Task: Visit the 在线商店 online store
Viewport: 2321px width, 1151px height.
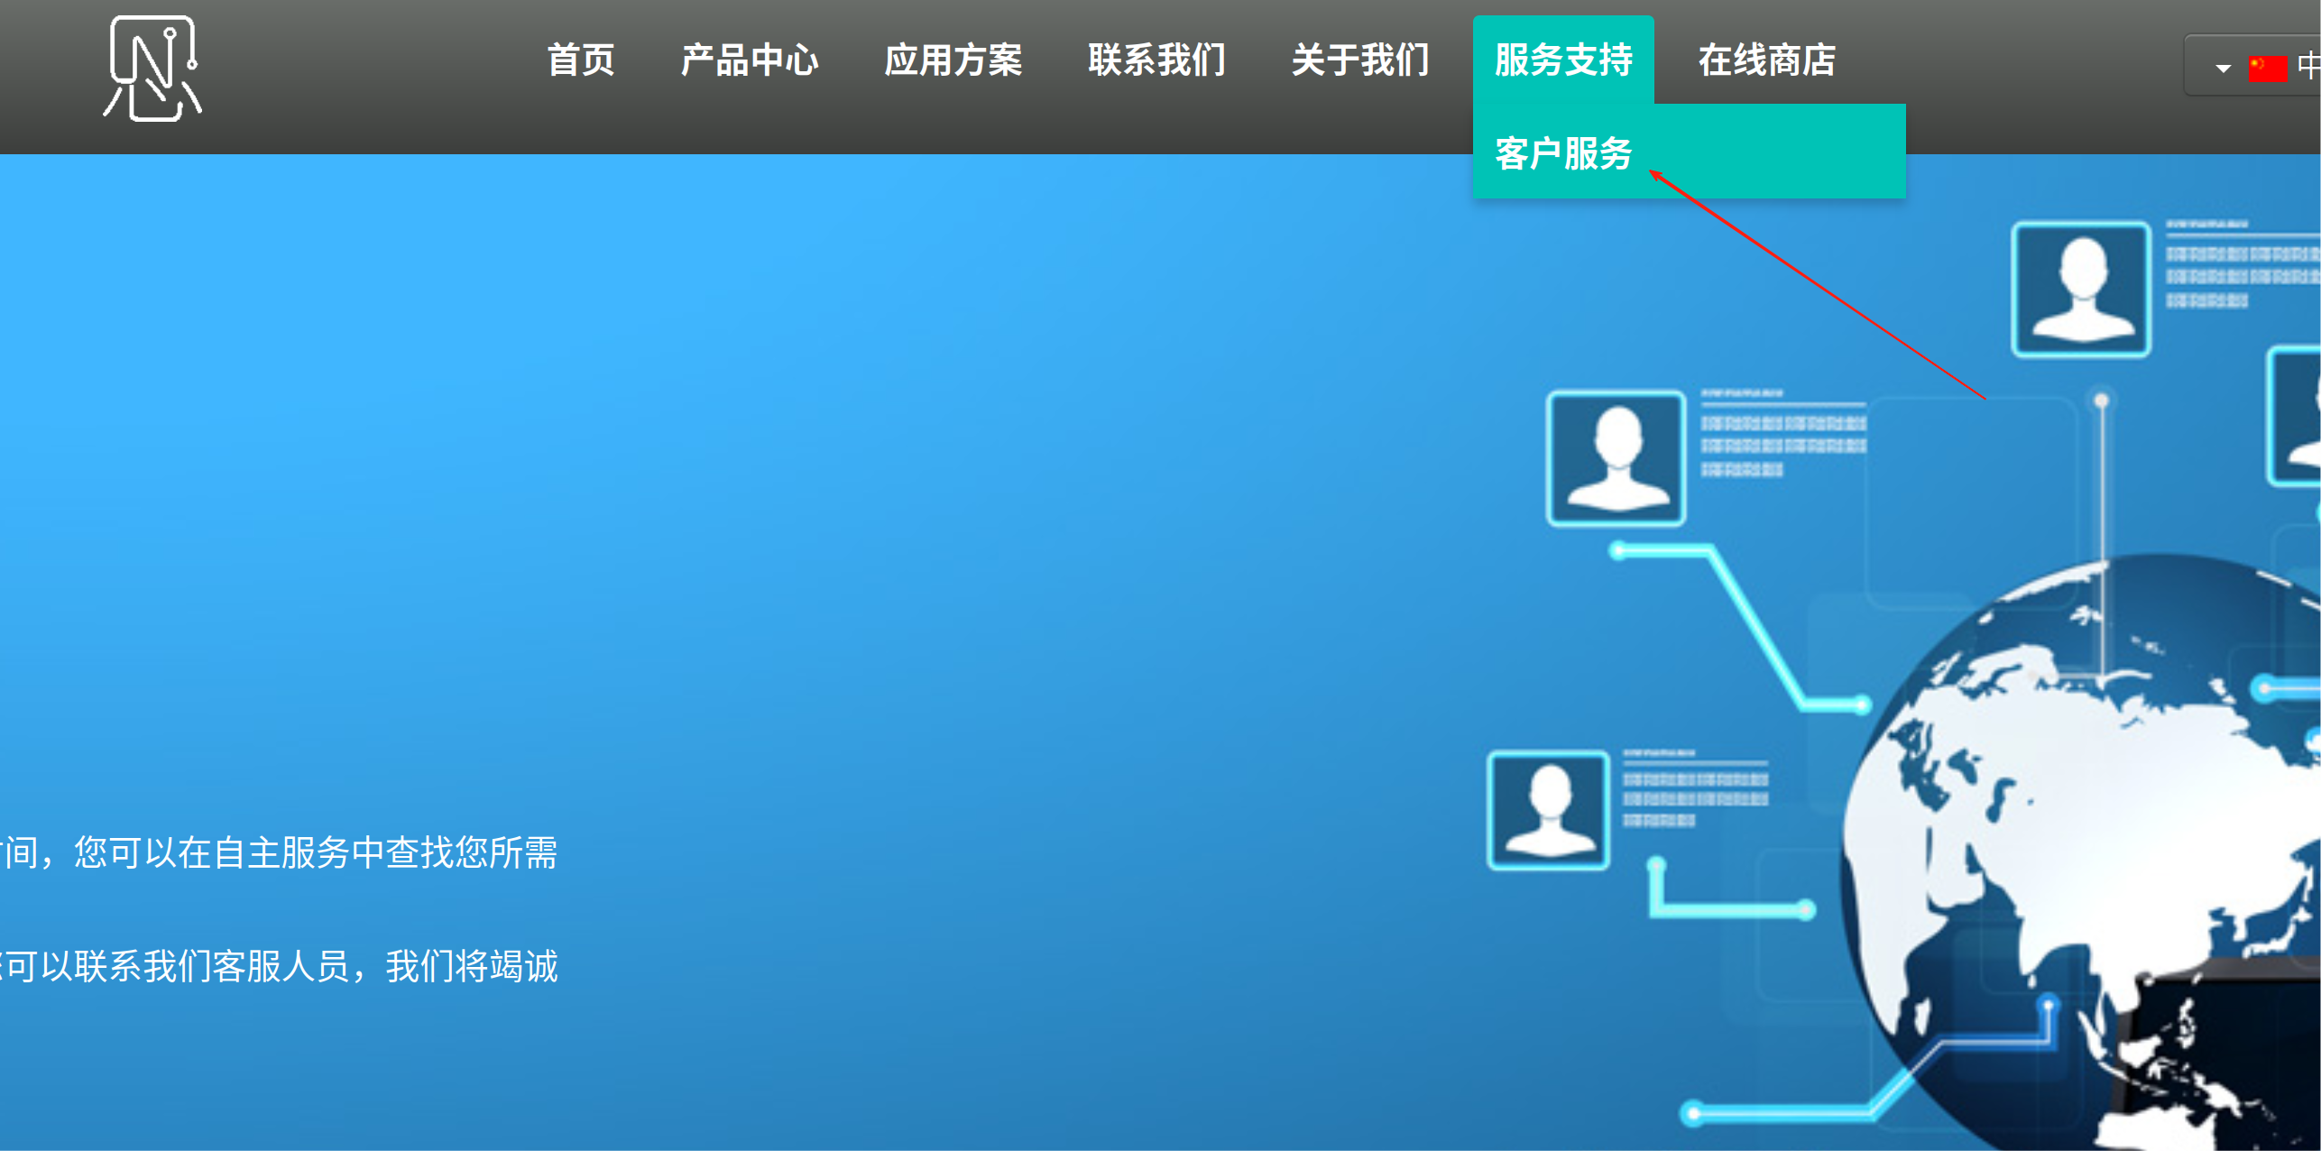Action: [1766, 60]
